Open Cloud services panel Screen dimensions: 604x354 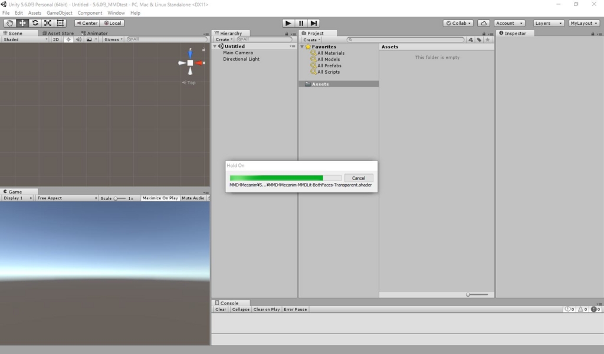(484, 23)
